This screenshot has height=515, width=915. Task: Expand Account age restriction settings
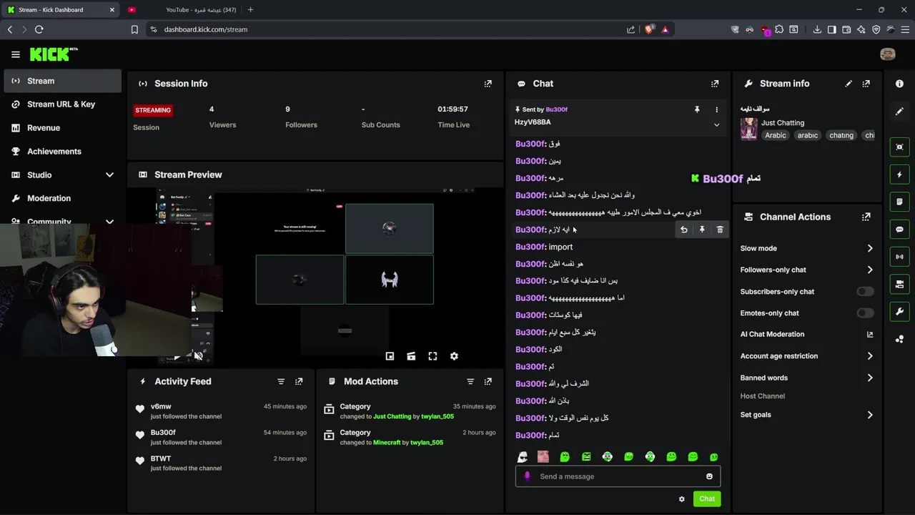click(x=870, y=356)
